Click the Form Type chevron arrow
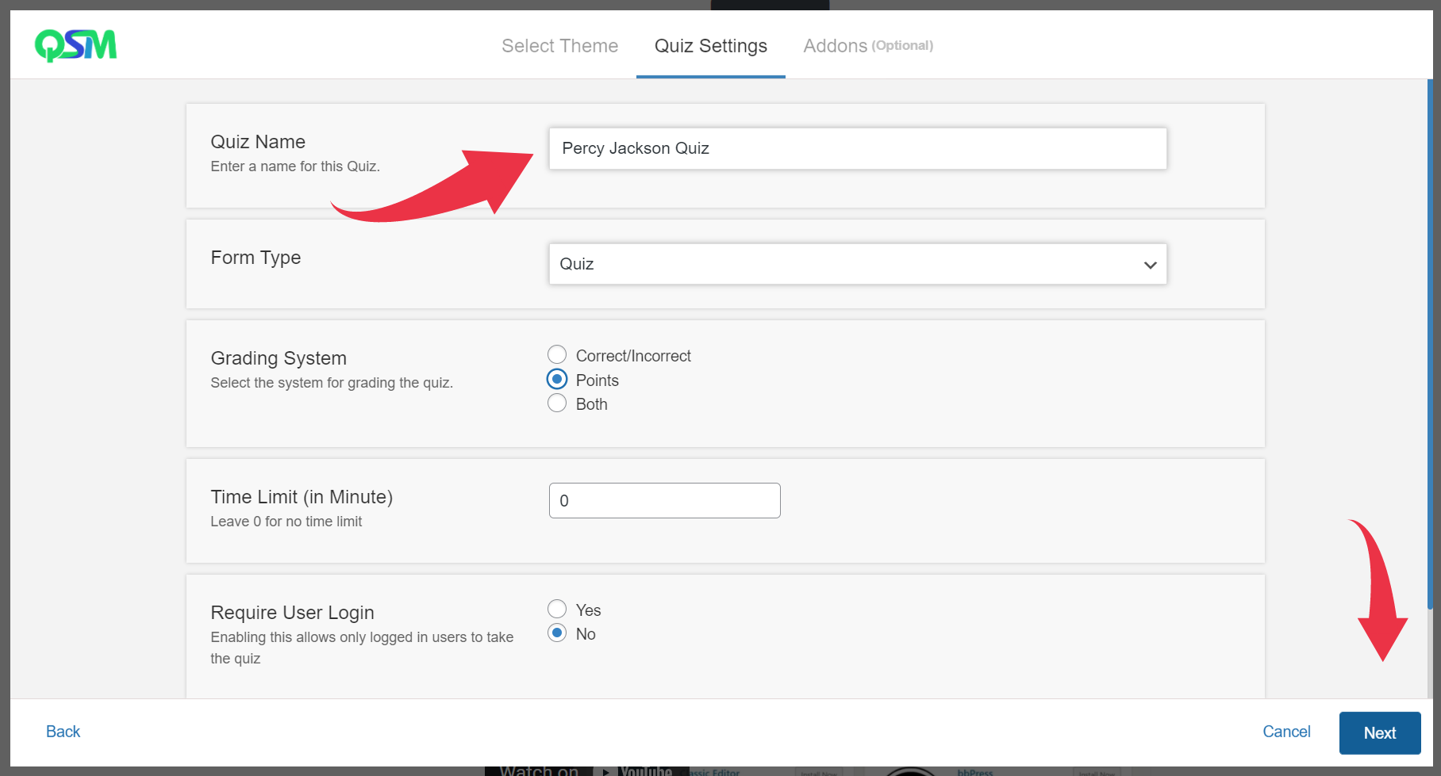This screenshot has height=776, width=1441. (x=1150, y=265)
